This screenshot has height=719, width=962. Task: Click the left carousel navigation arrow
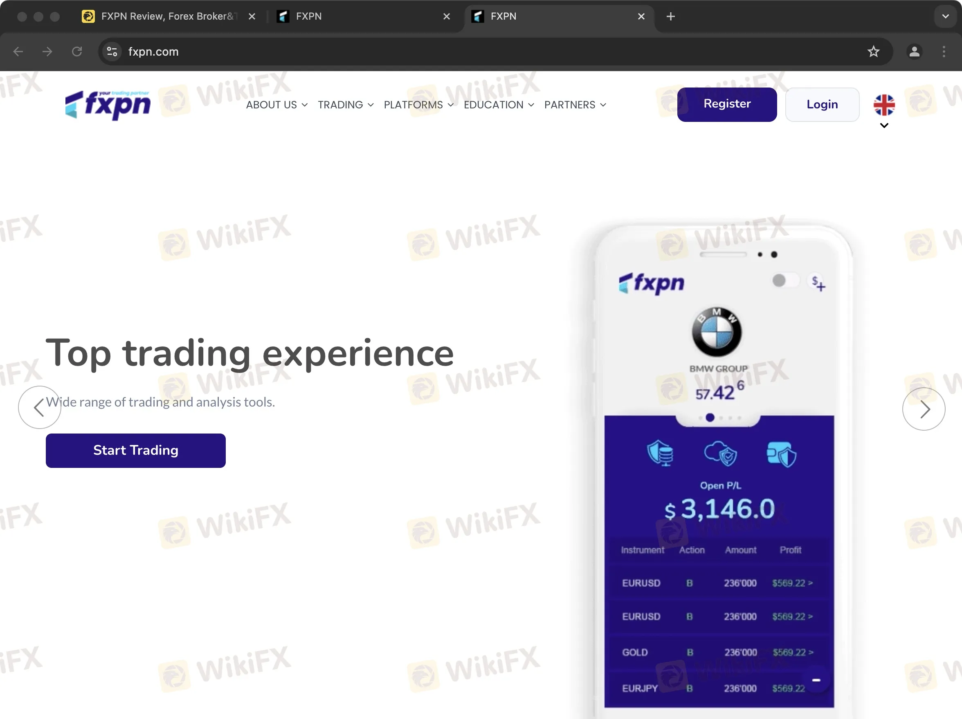pos(40,409)
